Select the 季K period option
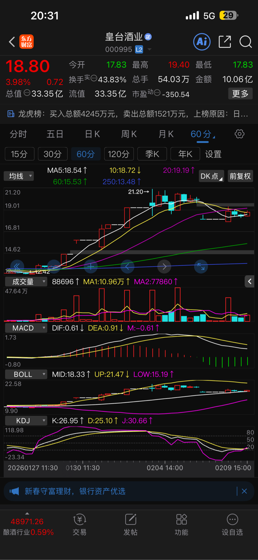The width and height of the screenshot is (258, 560). 152,154
